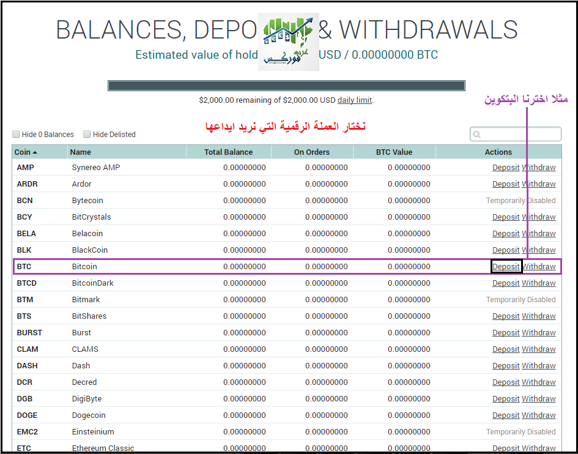This screenshot has width=578, height=454.
Task: Click the BitcoinDark name cell
Action: click(x=92, y=283)
